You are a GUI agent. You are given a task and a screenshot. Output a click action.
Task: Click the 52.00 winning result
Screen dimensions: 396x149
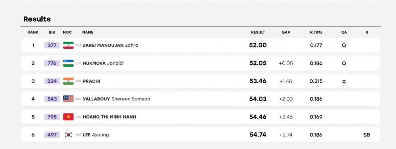(258, 45)
